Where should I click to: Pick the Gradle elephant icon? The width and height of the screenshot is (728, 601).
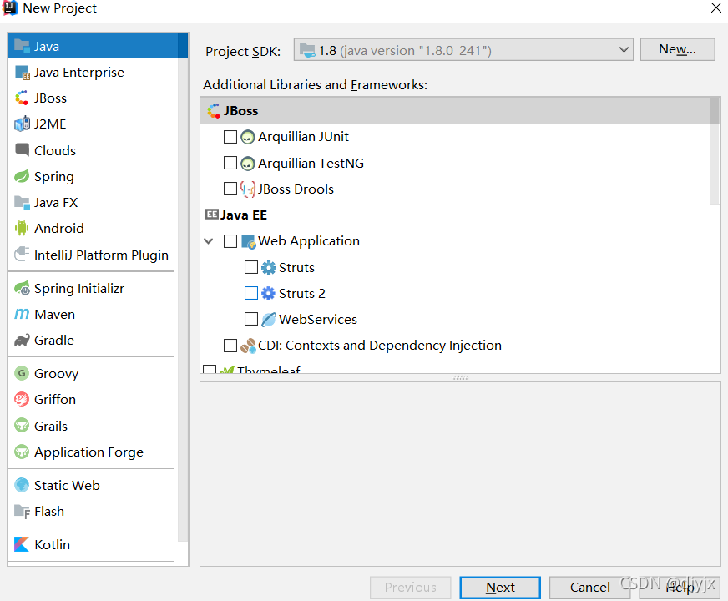[22, 341]
